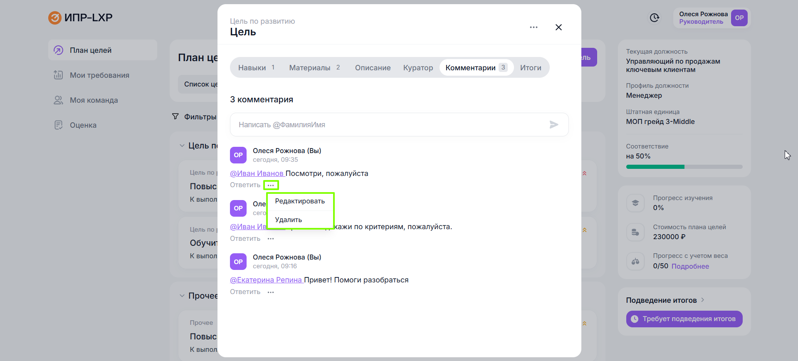This screenshot has height=361, width=798.
Task: Open three-dot menu under the second comment
Action: [271, 239]
